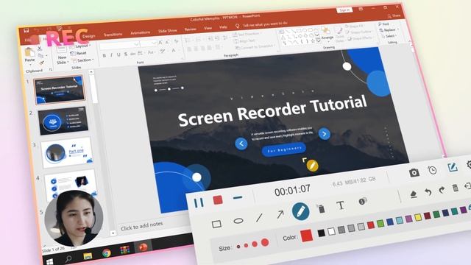Choose the largest pen size dot

point(265,242)
